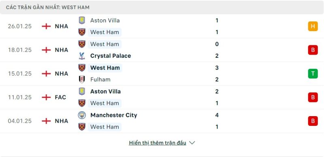
Task: Click the Manchester City club crest
Action: pyautogui.click(x=82, y=115)
